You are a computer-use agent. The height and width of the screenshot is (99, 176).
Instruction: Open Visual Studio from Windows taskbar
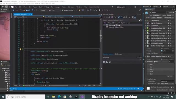[x=82, y=97]
